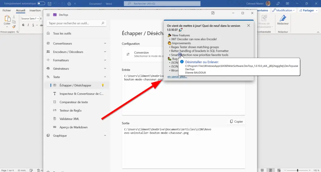Toggle italic (I) formatting in Word
Screen dimensions: 321x172
(x=28, y=25)
